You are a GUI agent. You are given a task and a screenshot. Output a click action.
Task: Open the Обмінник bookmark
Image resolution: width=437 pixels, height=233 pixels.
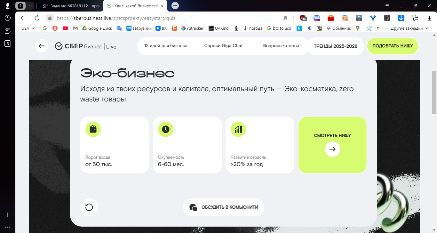[339, 28]
